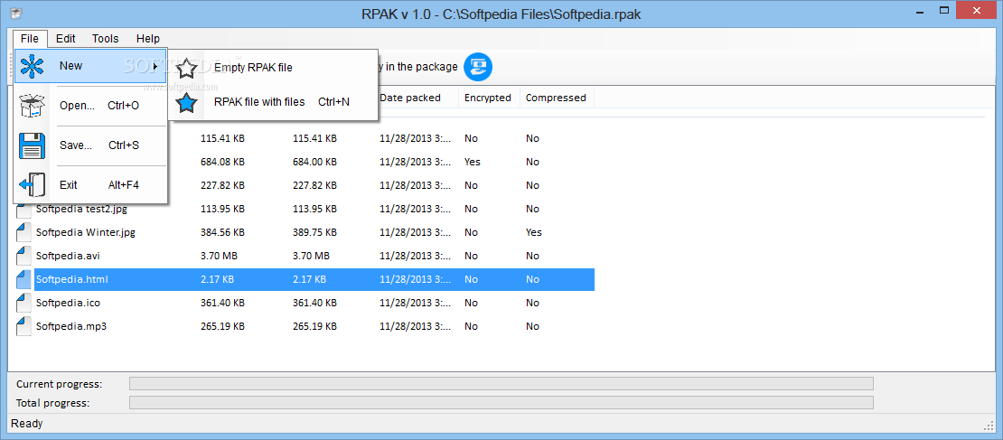
Task: Select RPAK file with files entry
Action: tap(273, 102)
